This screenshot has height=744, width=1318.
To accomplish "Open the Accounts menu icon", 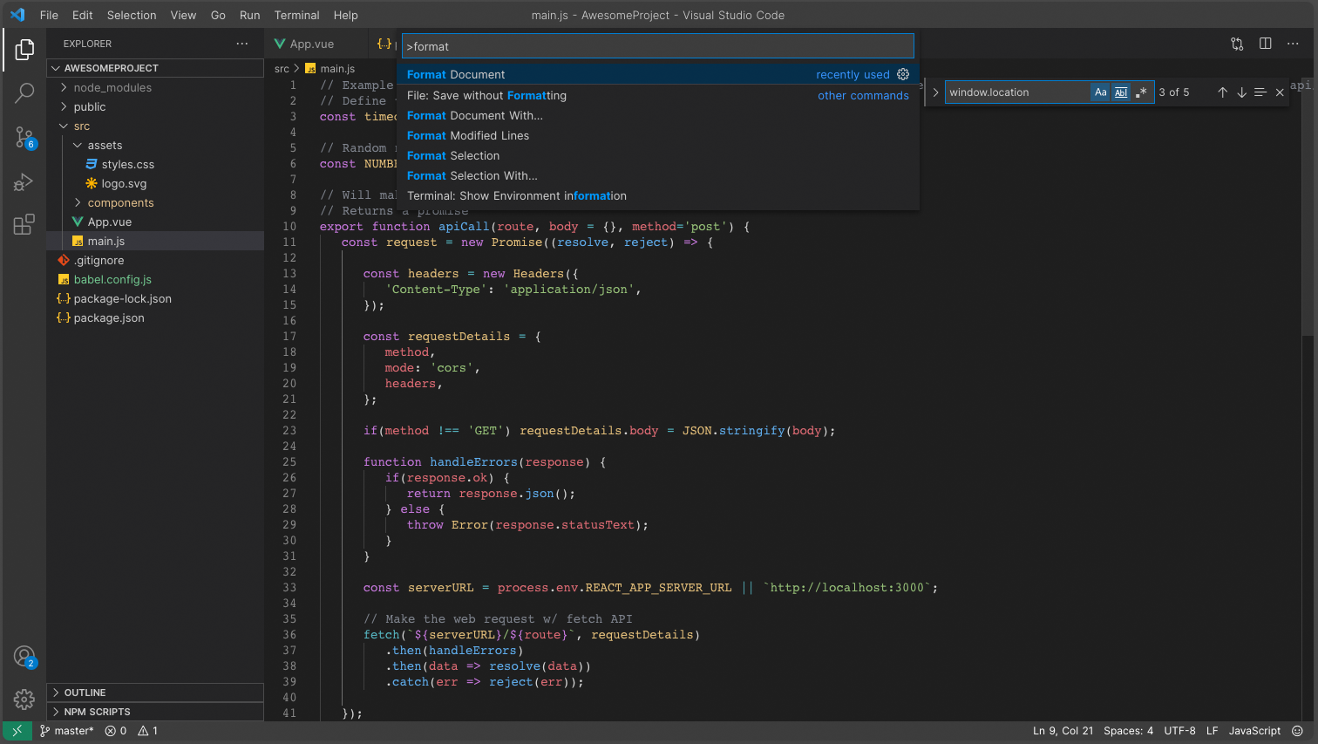I will click(x=24, y=656).
